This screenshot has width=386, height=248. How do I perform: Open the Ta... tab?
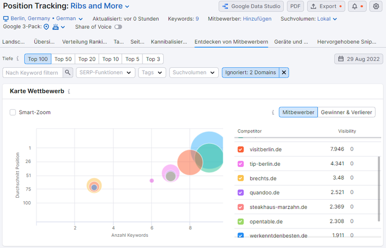(119, 42)
